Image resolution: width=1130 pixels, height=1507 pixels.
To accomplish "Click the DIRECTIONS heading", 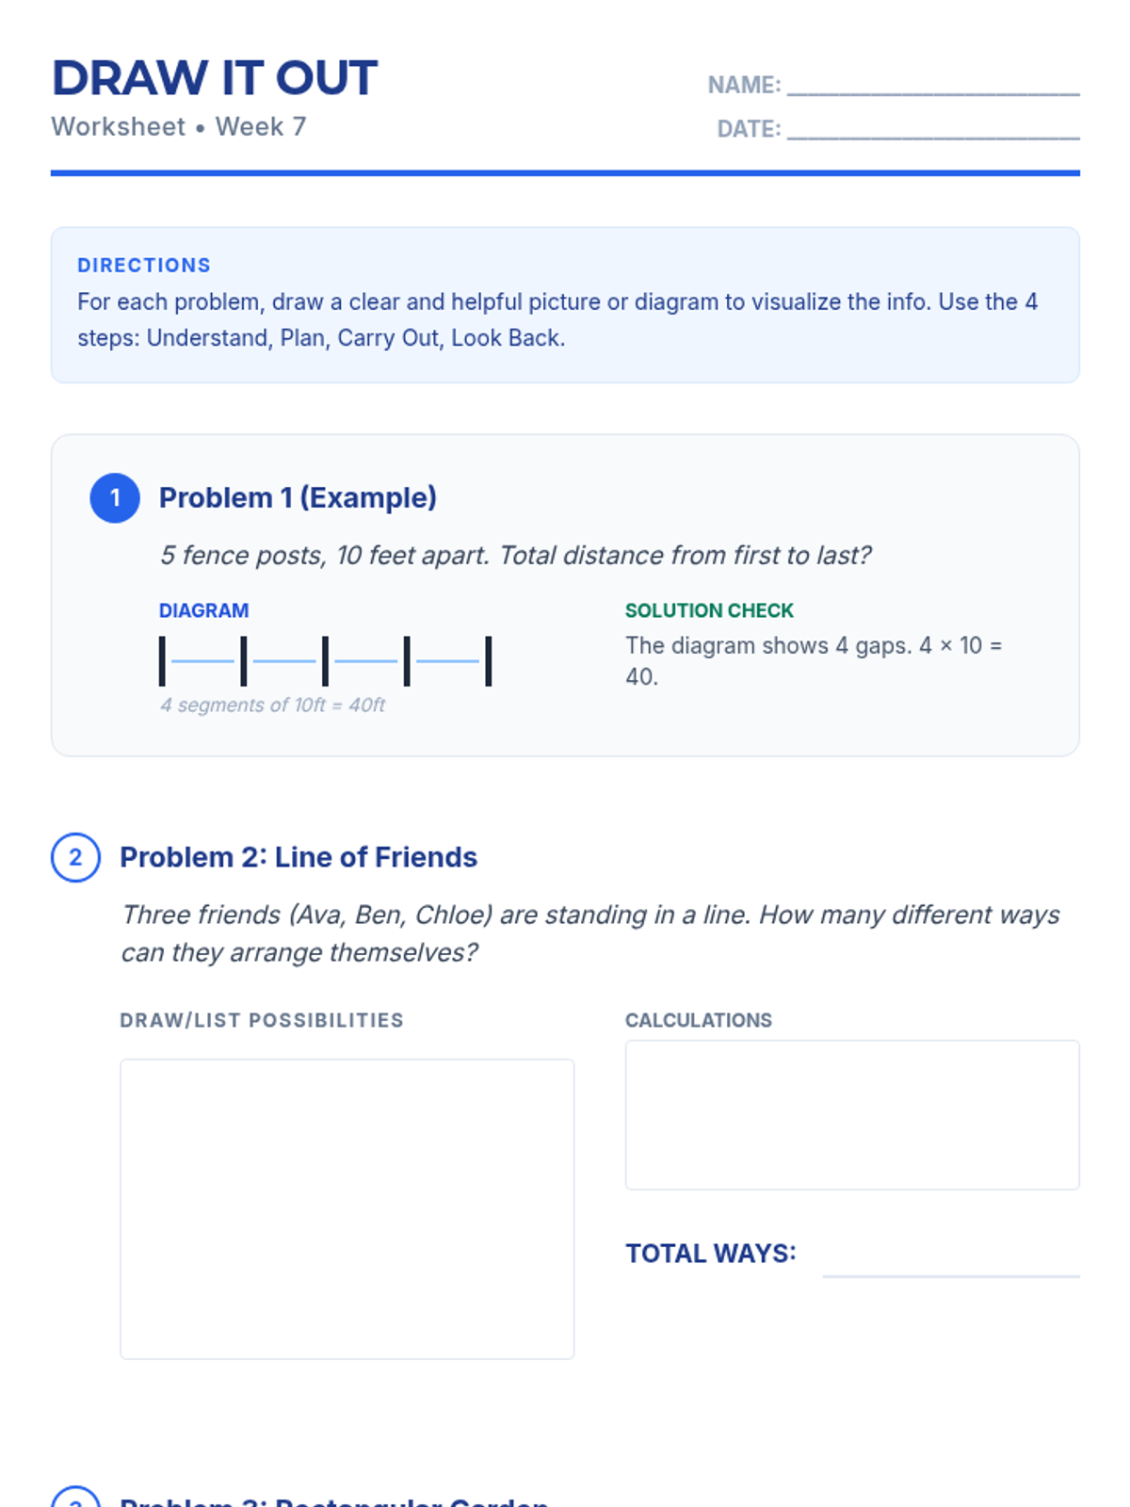I will pos(144,266).
